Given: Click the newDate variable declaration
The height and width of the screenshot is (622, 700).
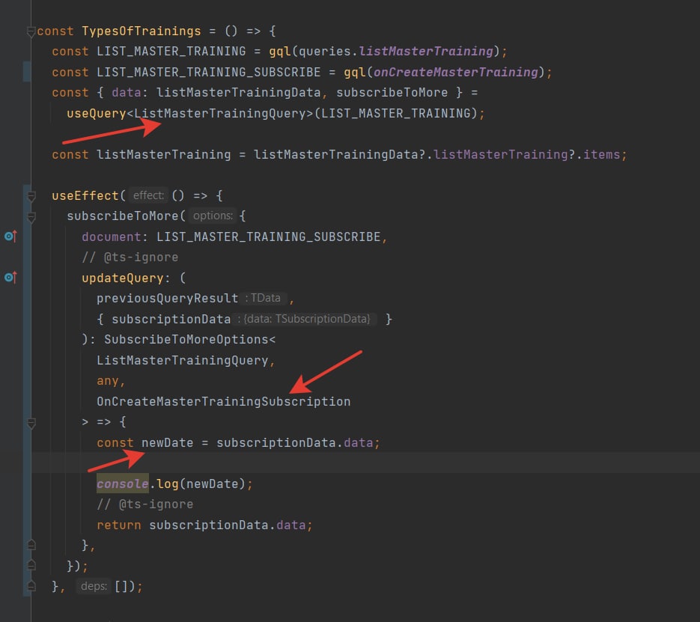Looking at the screenshot, I should 168,442.
